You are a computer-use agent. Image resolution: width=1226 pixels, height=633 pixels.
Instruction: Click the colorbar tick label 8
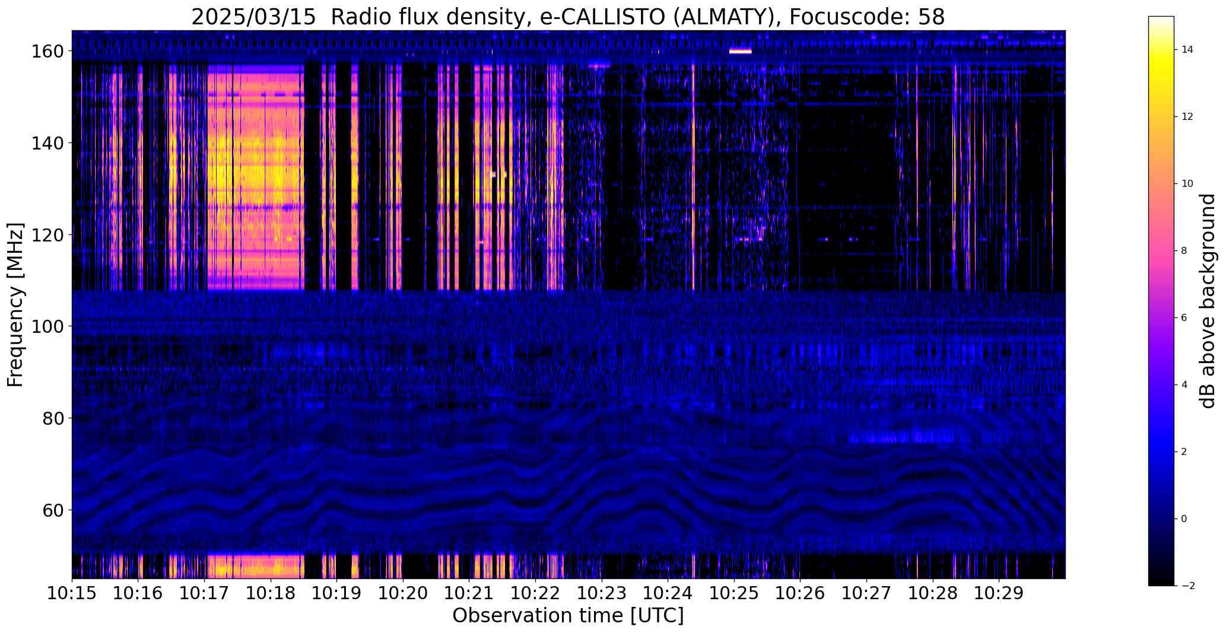pos(1184,251)
